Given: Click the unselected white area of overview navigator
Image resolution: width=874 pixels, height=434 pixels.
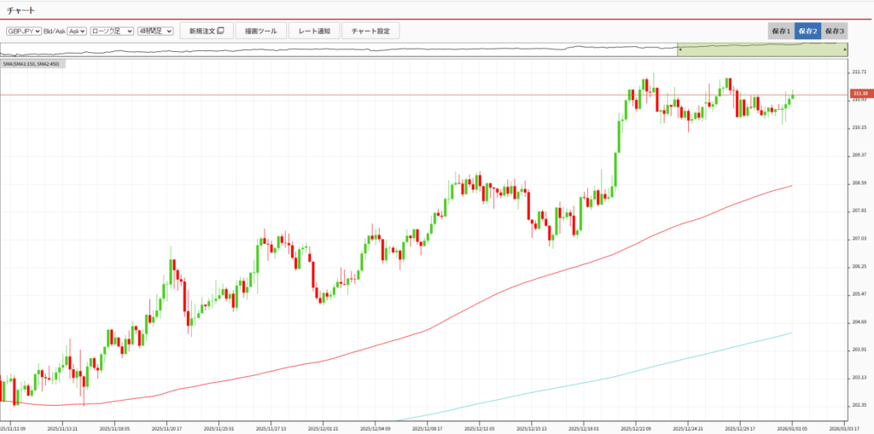Looking at the screenshot, I should pyautogui.click(x=341, y=50).
